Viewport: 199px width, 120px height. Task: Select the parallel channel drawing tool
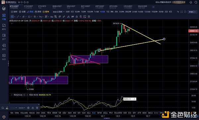tap(24, 17)
